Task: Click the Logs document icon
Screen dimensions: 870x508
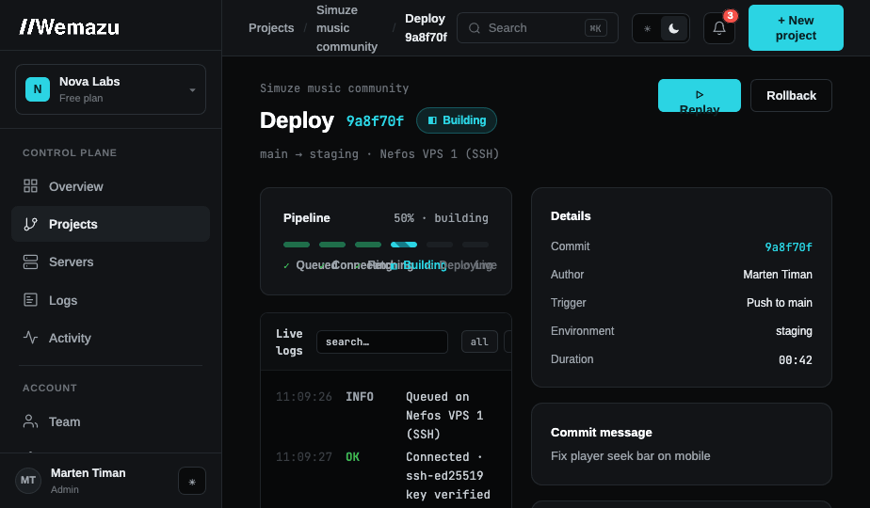Action: coord(30,300)
